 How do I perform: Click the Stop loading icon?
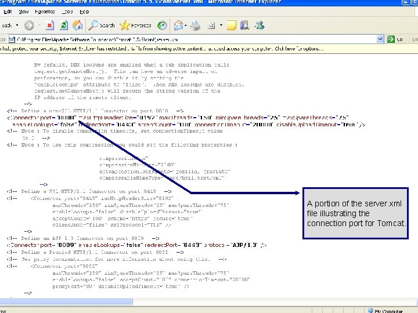click(x=49, y=26)
